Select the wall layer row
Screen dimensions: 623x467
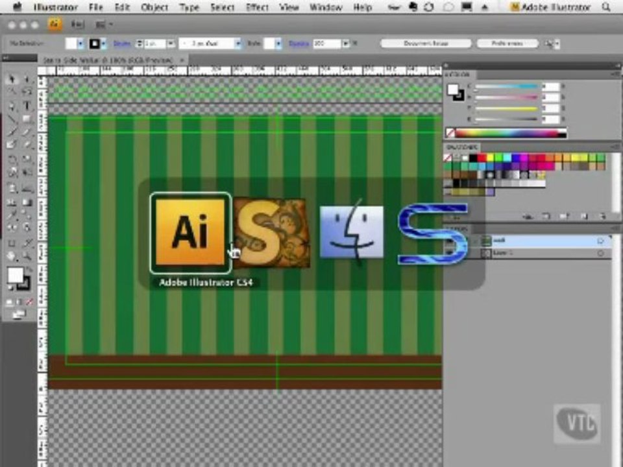[x=528, y=241]
